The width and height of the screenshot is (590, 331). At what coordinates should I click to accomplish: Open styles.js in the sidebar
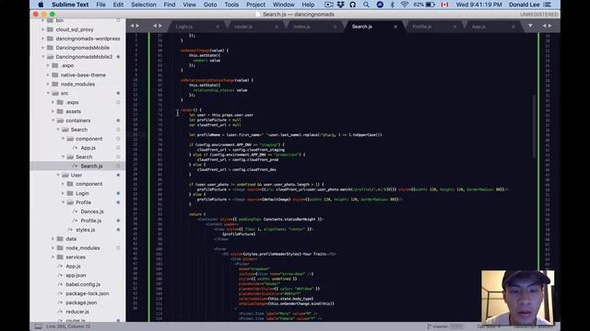(86, 230)
